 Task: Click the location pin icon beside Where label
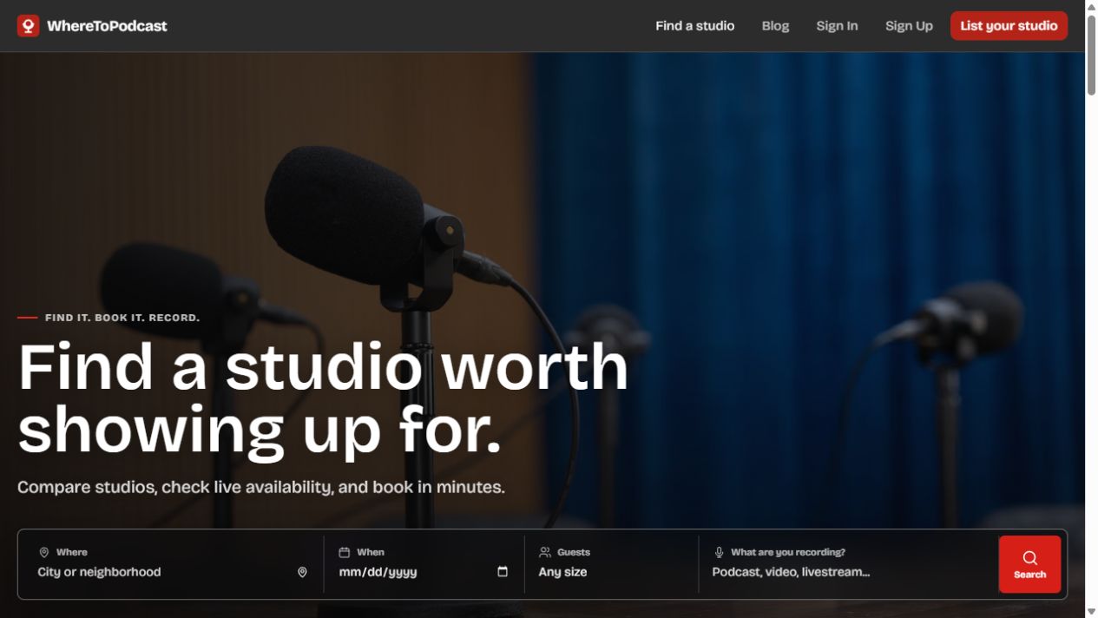click(x=44, y=552)
